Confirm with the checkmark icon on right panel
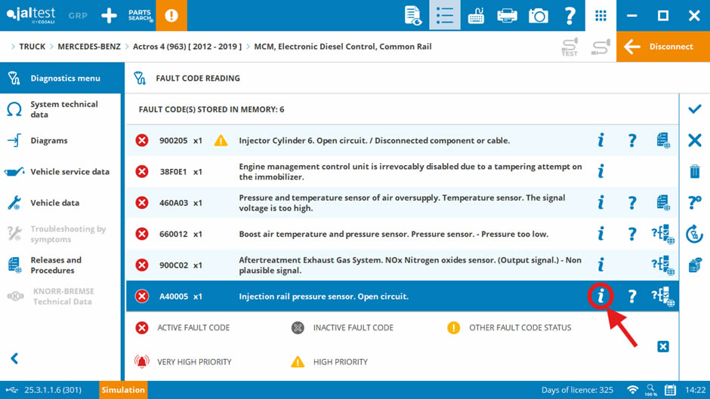This screenshot has width=710, height=399. [695, 109]
